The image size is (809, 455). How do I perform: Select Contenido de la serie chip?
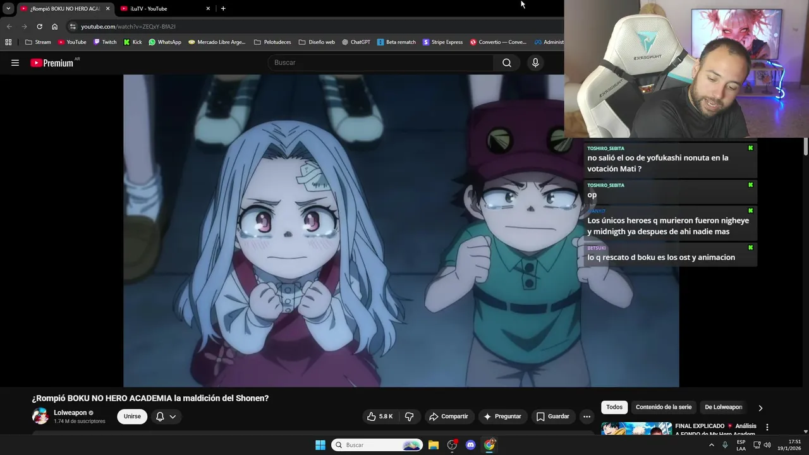(x=664, y=407)
